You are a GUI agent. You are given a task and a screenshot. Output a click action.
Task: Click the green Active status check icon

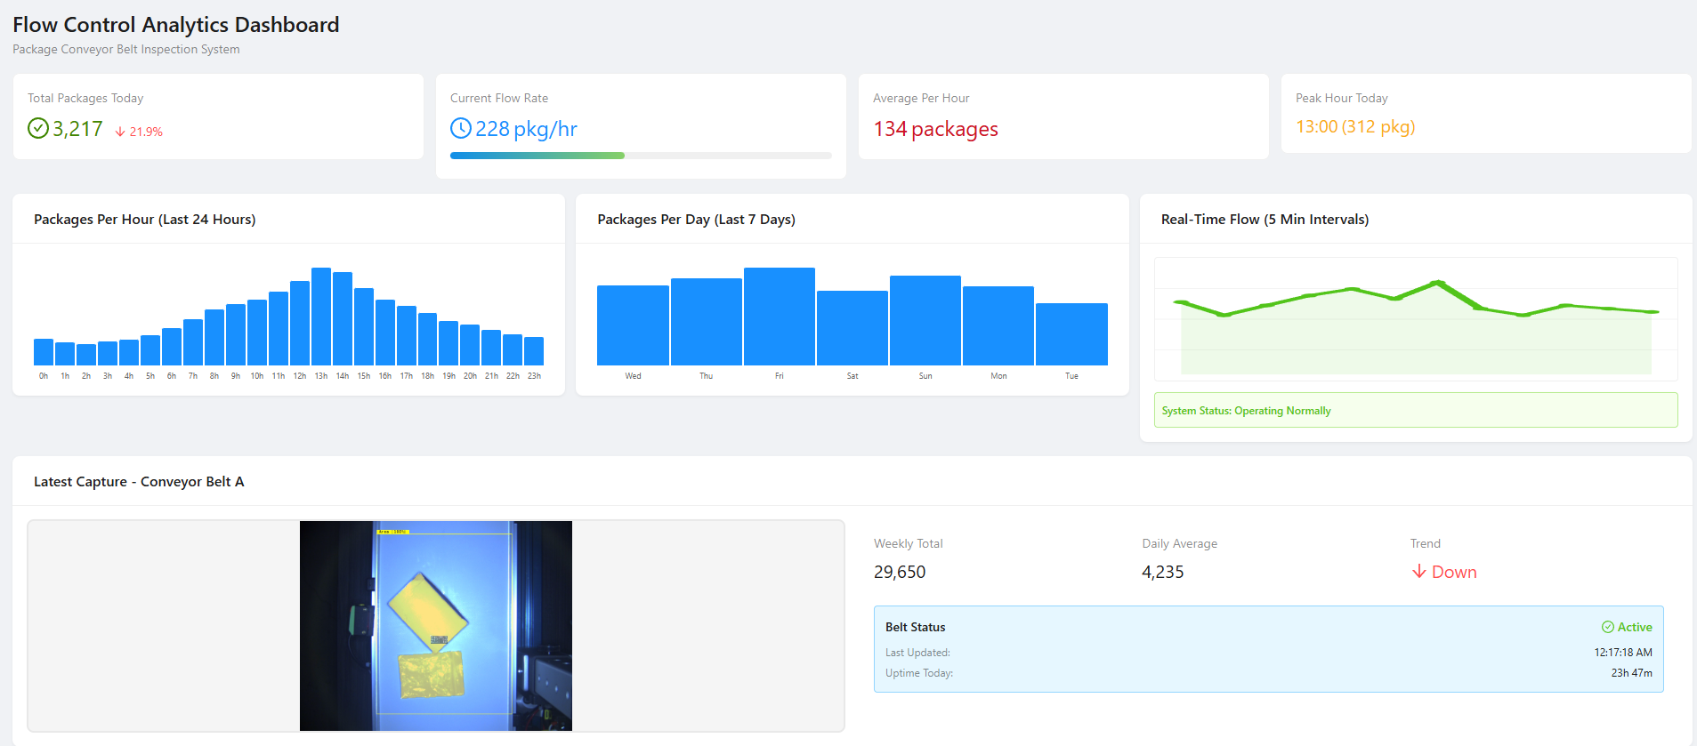click(x=1607, y=627)
